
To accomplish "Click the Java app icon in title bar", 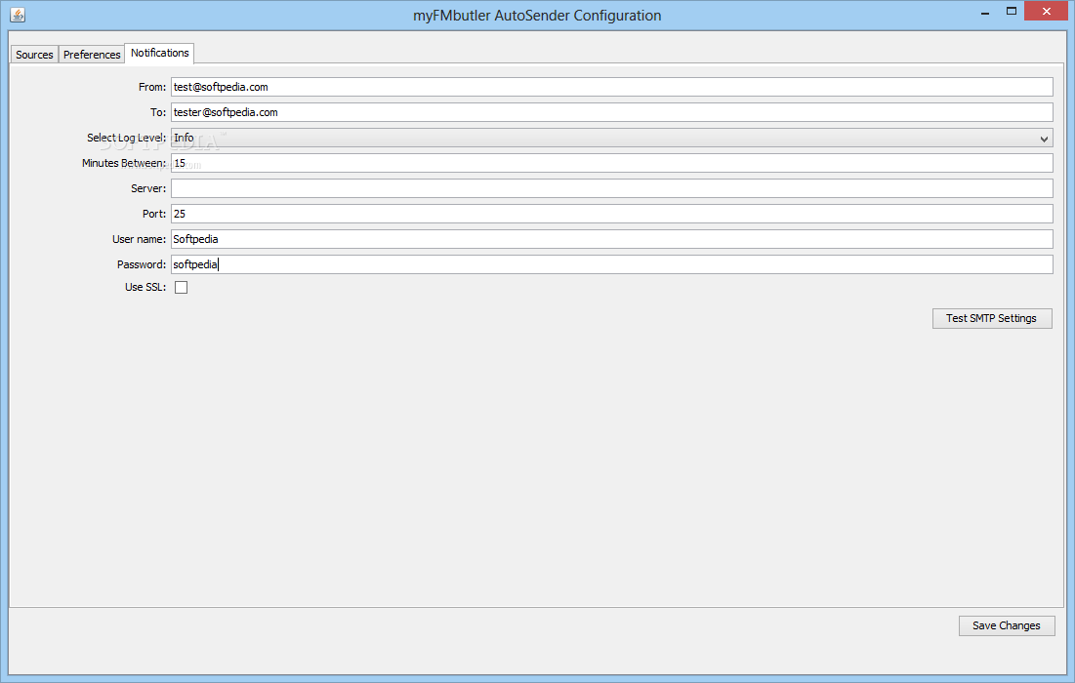I will point(18,15).
